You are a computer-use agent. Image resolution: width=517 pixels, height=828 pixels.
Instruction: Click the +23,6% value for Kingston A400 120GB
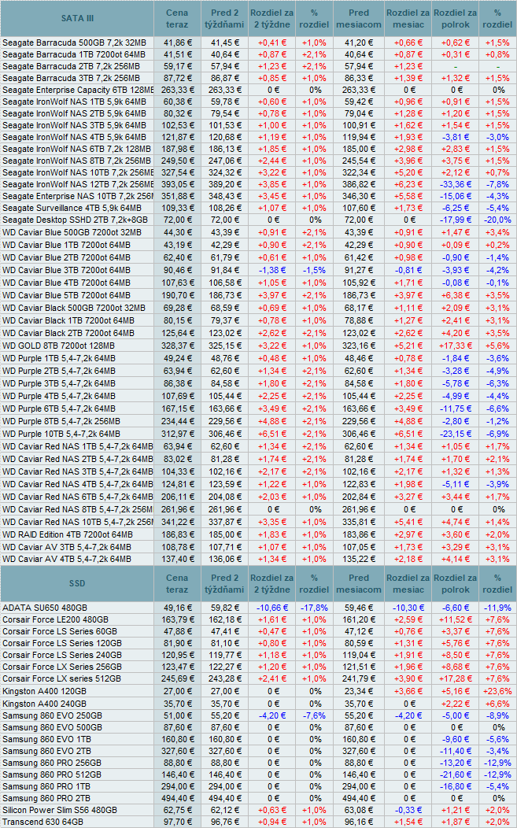point(497,690)
